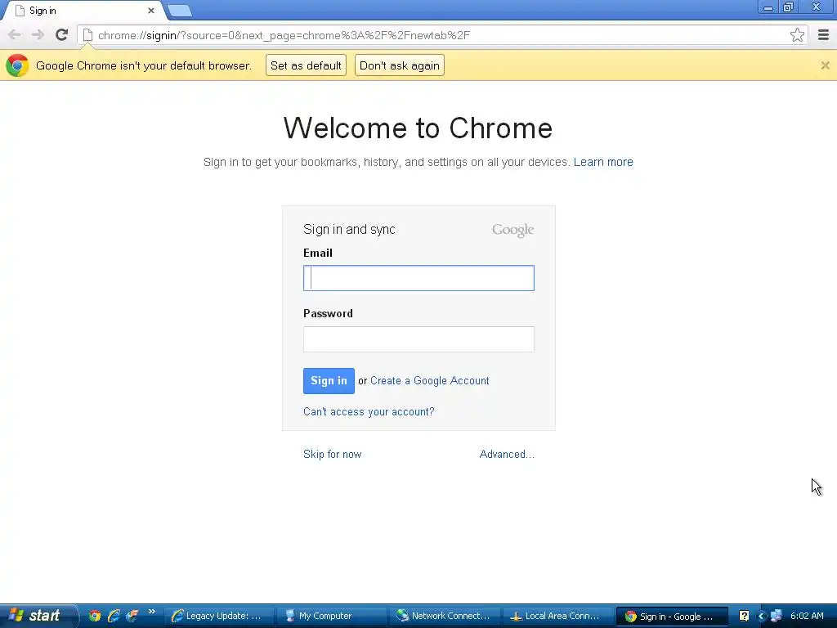Open Create a Google Account link
Screen dimensions: 837x628
point(430,381)
